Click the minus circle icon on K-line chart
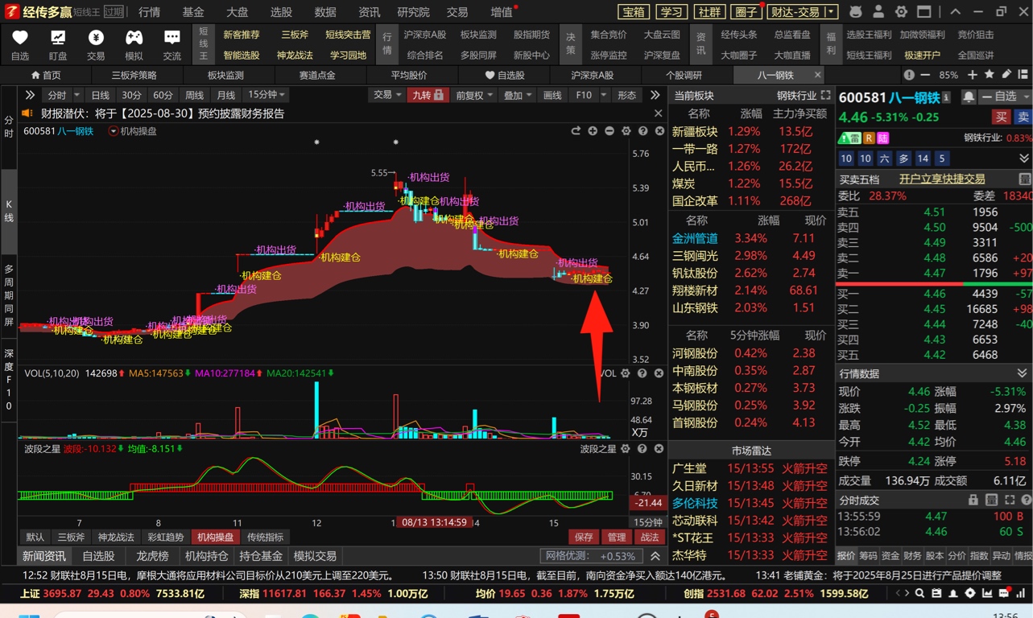 coord(609,130)
